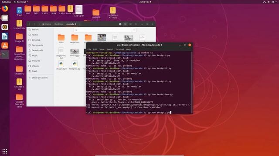Open the negatives folder in the Files window

(x=75, y=39)
